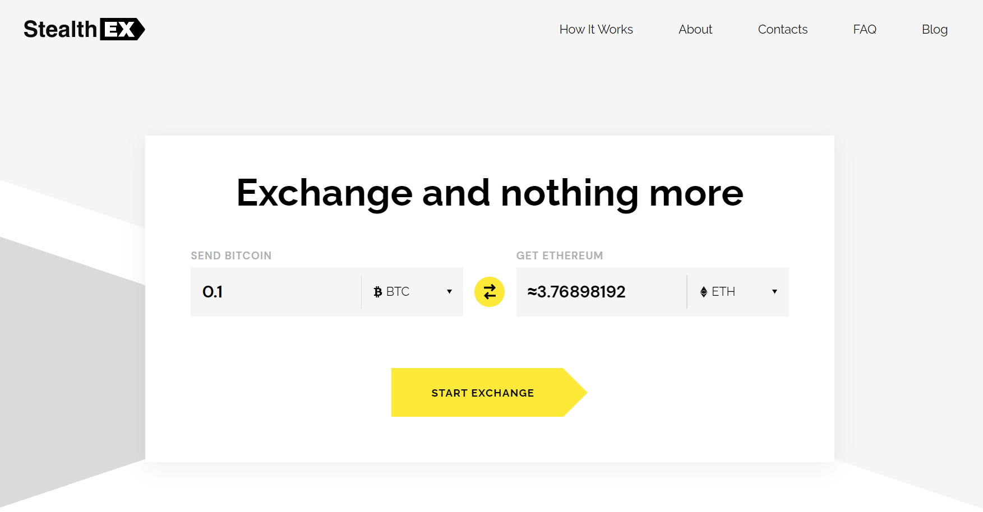Expand the ETH currency dropdown arrow
The image size is (983, 512).
coord(774,292)
